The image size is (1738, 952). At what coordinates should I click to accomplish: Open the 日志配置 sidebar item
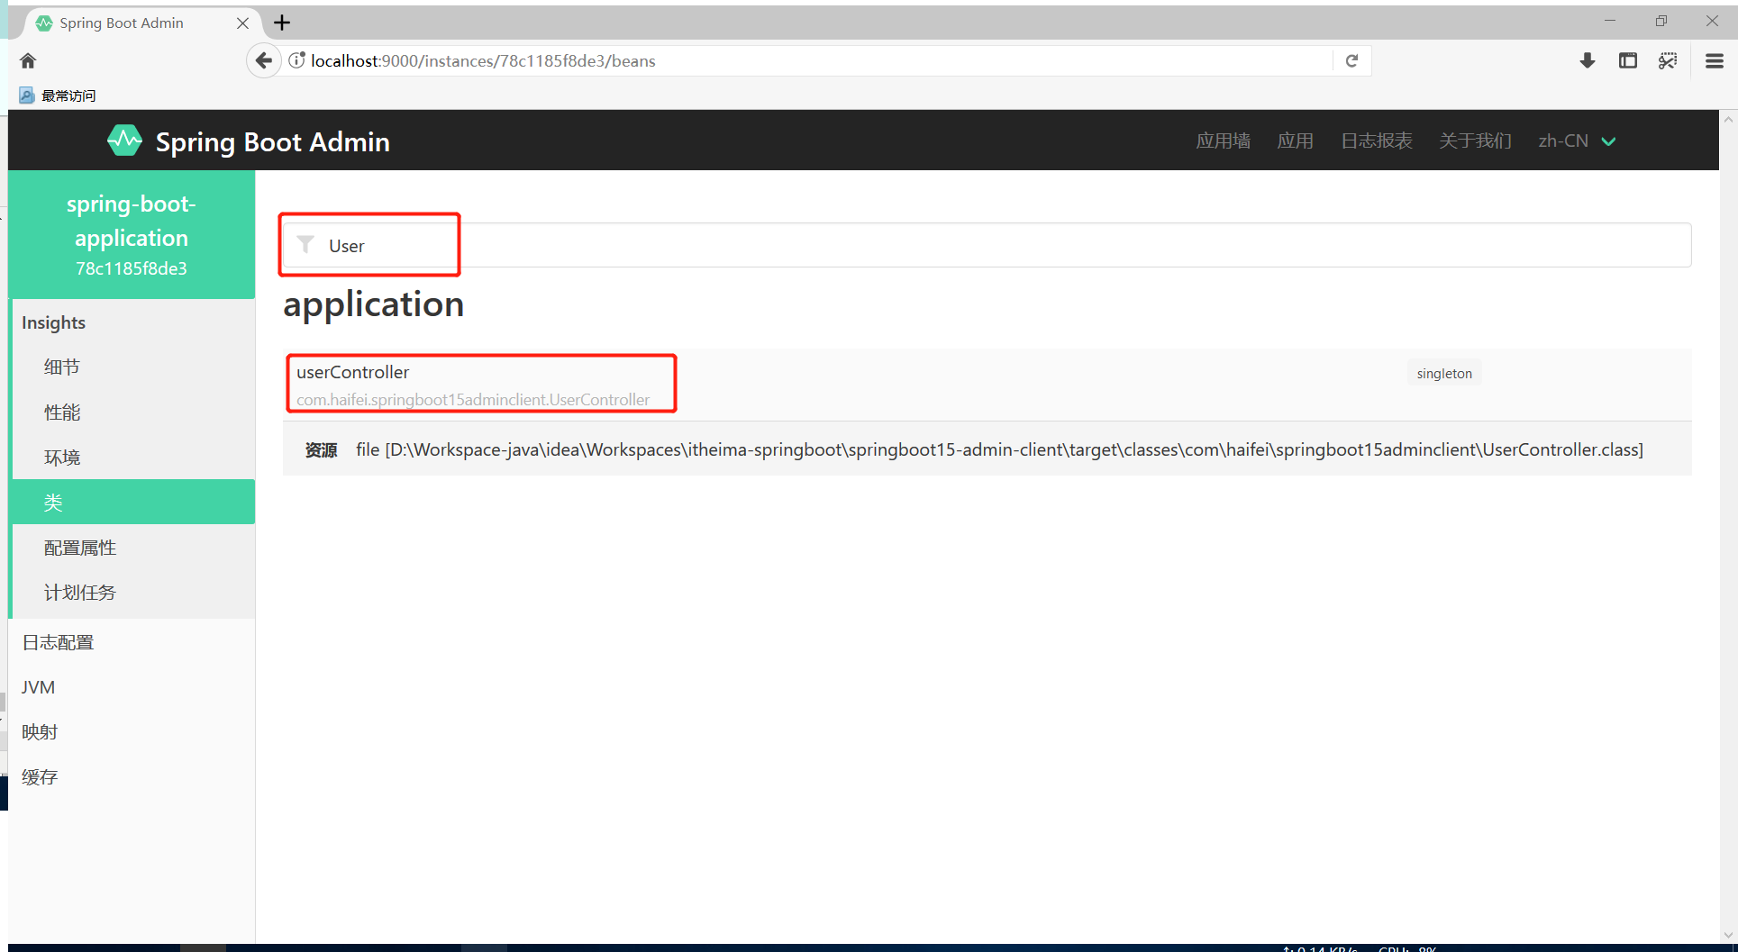133,641
